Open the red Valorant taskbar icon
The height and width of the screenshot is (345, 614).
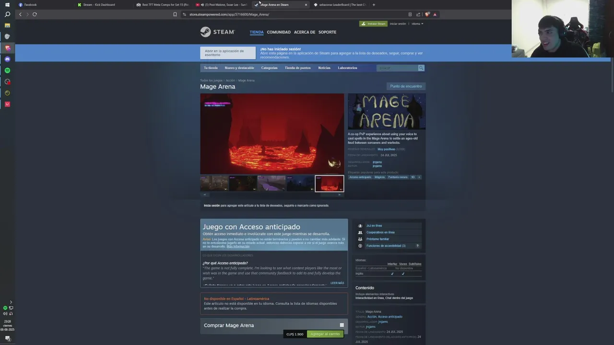click(x=7, y=104)
